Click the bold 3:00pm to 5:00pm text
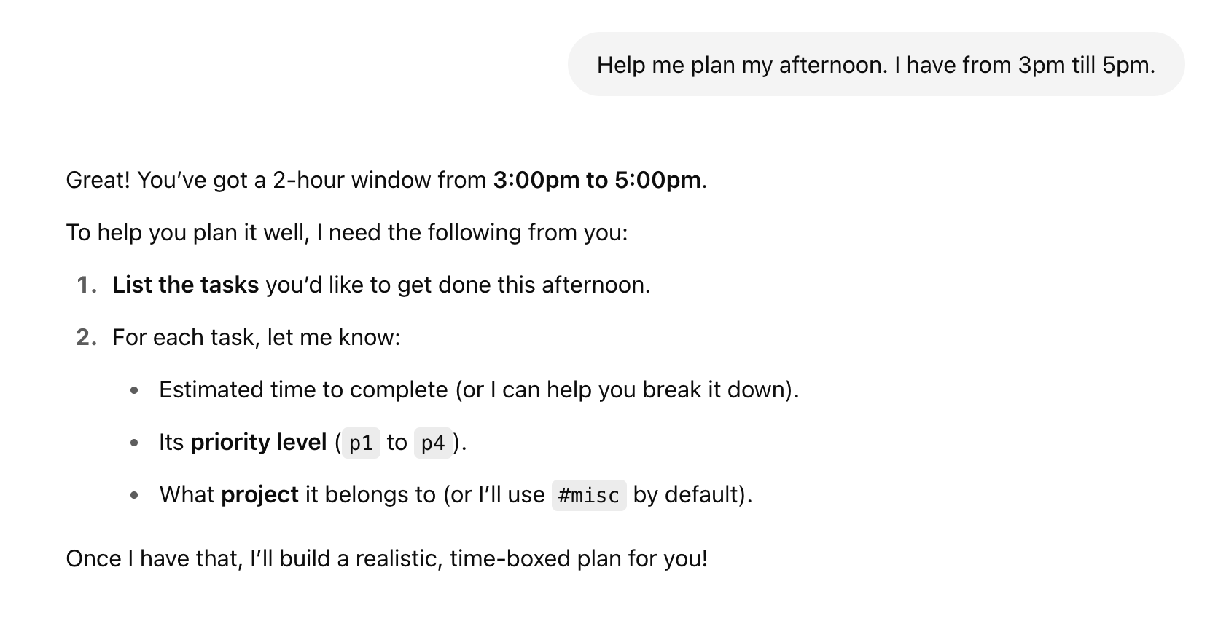This screenshot has width=1210, height=629. (x=597, y=180)
